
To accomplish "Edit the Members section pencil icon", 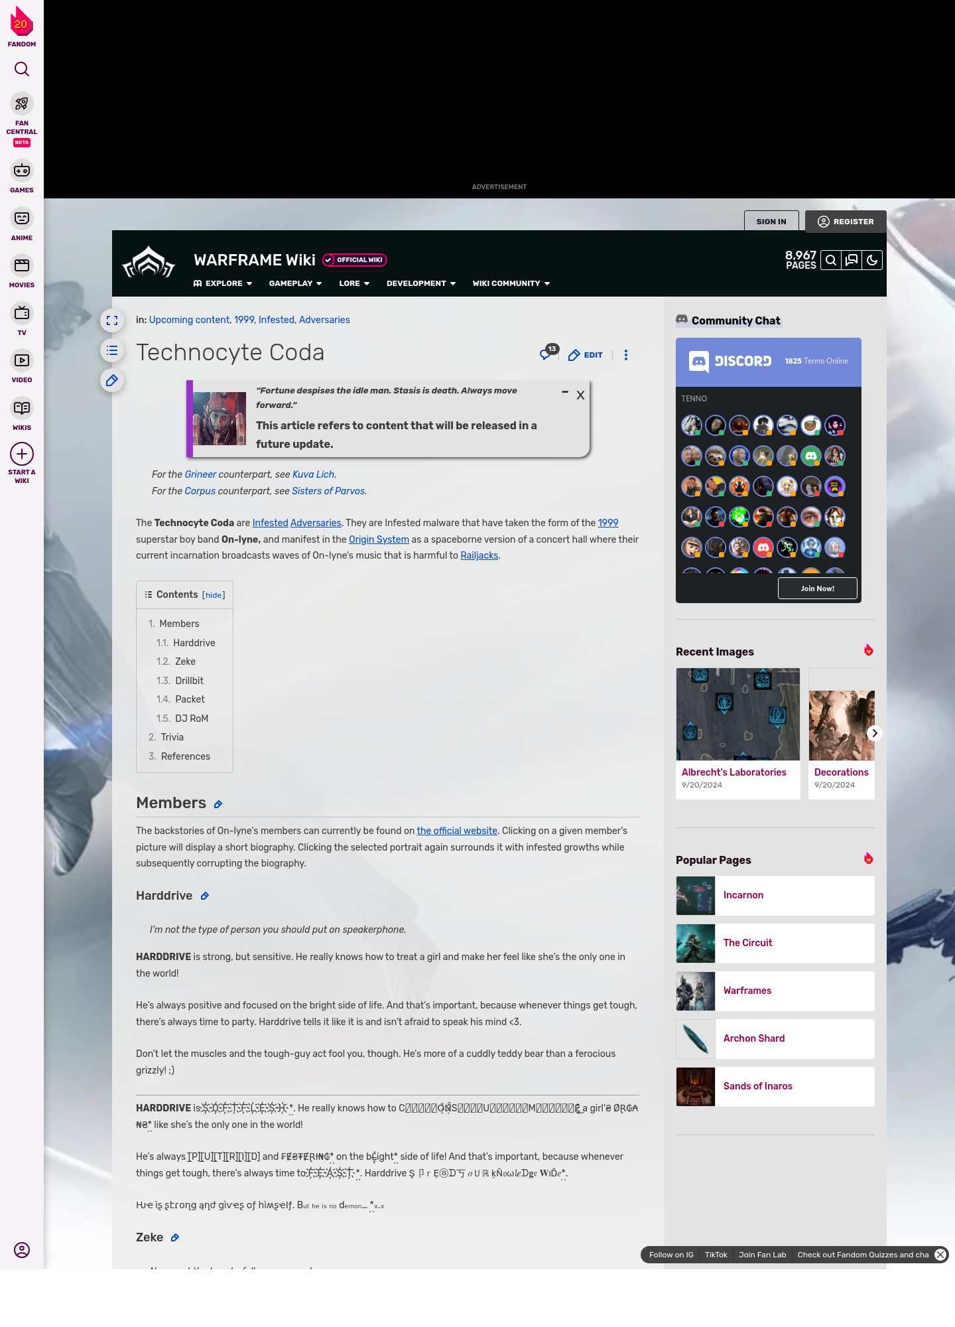I will point(218,804).
